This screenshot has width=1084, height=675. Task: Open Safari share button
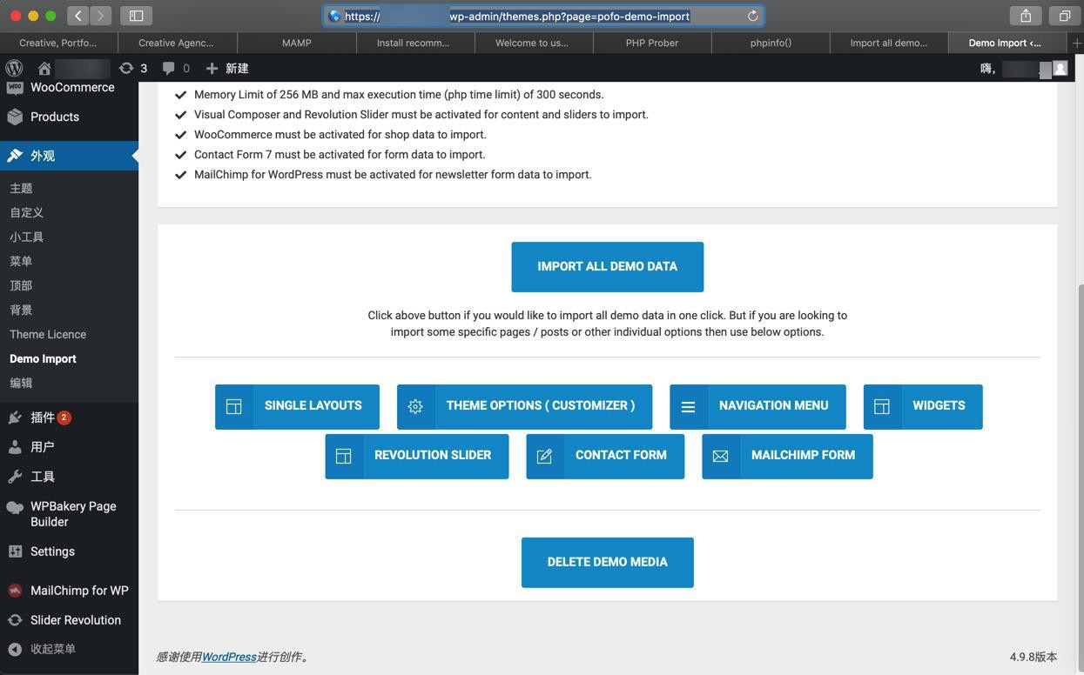pyautogui.click(x=1026, y=16)
